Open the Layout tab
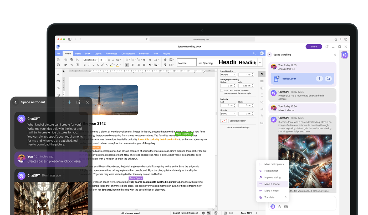 [x=98, y=53]
